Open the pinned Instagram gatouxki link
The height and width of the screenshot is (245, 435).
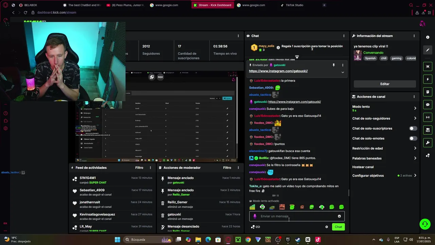pyautogui.click(x=278, y=71)
